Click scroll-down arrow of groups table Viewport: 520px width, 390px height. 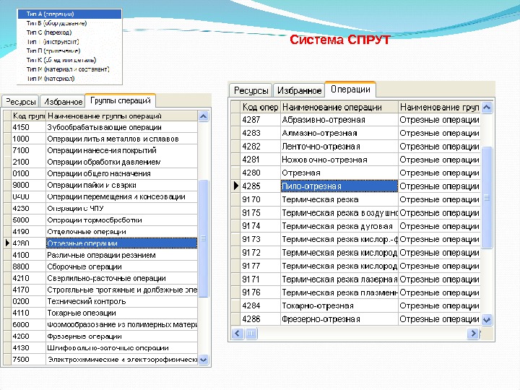pyautogui.click(x=203, y=360)
